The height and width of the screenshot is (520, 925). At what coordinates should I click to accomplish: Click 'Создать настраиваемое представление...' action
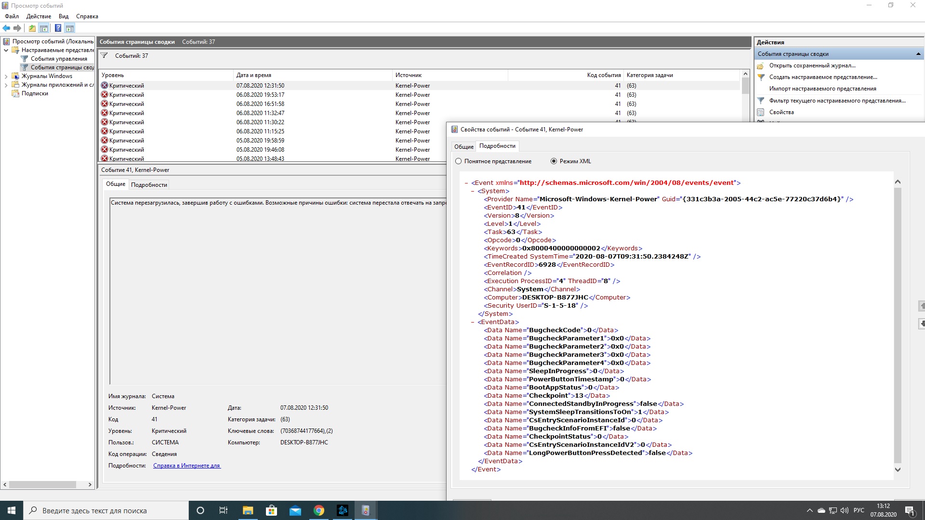coord(823,77)
